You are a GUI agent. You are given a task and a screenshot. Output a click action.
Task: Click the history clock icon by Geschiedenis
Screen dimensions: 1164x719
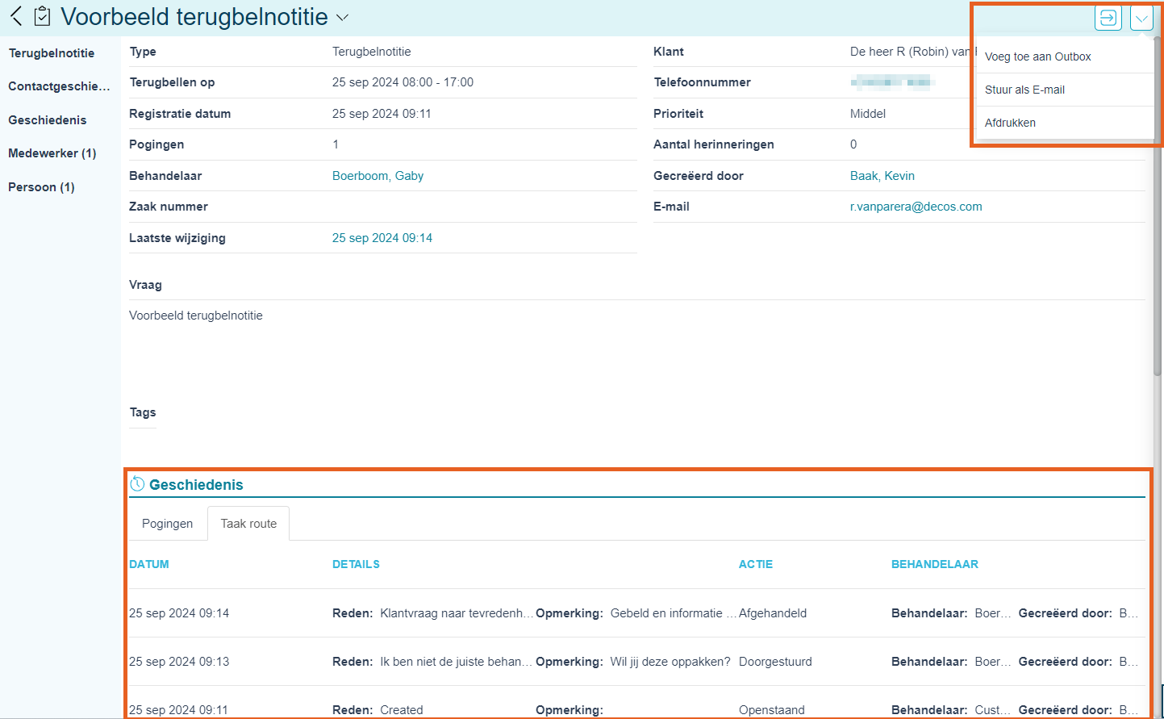(x=137, y=484)
